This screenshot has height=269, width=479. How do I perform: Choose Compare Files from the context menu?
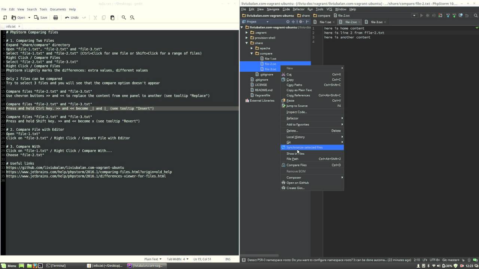(312, 165)
